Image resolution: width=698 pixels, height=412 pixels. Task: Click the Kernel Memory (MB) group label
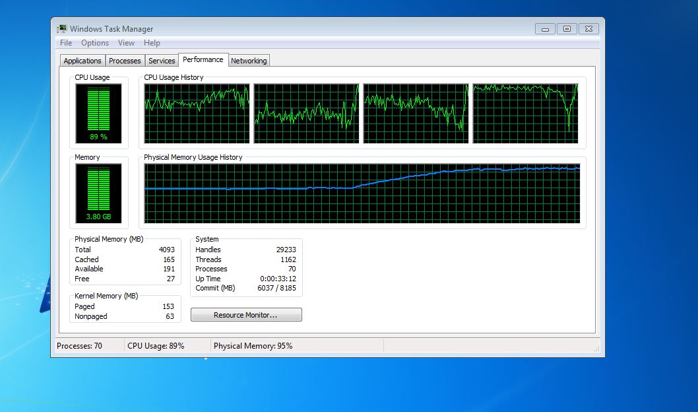coord(106,296)
